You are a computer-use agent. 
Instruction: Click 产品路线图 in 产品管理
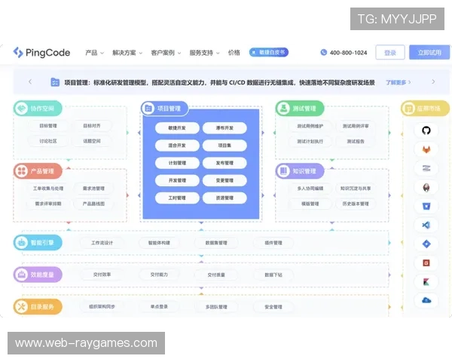(93, 204)
